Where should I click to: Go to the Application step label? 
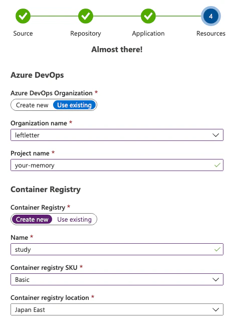tap(148, 34)
